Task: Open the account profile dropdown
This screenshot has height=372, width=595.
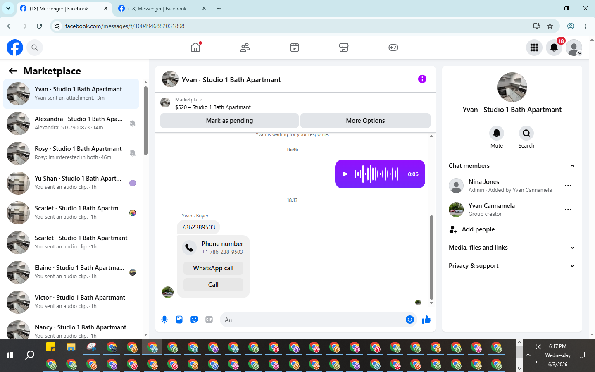Action: [574, 48]
